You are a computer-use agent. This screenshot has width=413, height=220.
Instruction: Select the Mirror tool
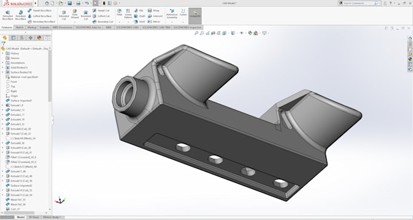pyautogui.click(x=154, y=22)
